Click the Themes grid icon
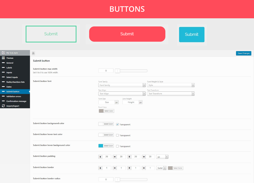 (3, 58)
